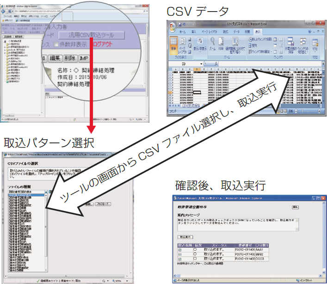Click the アップロード button in CSV file selection
Screen dimensions: 327x284
(x=103, y=204)
